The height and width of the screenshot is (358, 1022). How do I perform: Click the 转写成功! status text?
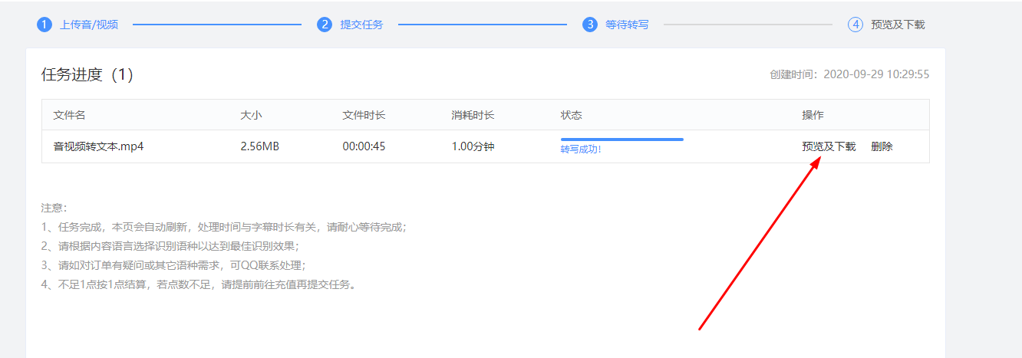pyautogui.click(x=581, y=149)
